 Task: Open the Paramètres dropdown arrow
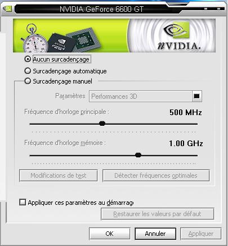point(196,96)
